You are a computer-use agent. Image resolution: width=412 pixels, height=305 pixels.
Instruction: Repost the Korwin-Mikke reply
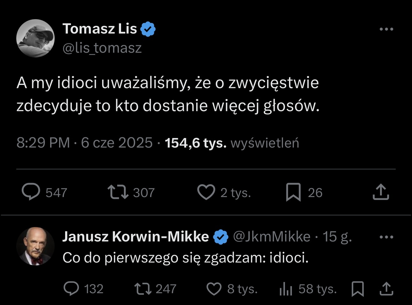[143, 289]
